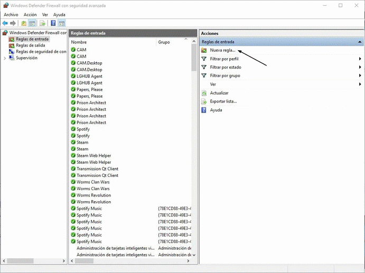Click the green checkmark of first Prison Architect rule
Viewport: 365px width, 273px height.
73,102
